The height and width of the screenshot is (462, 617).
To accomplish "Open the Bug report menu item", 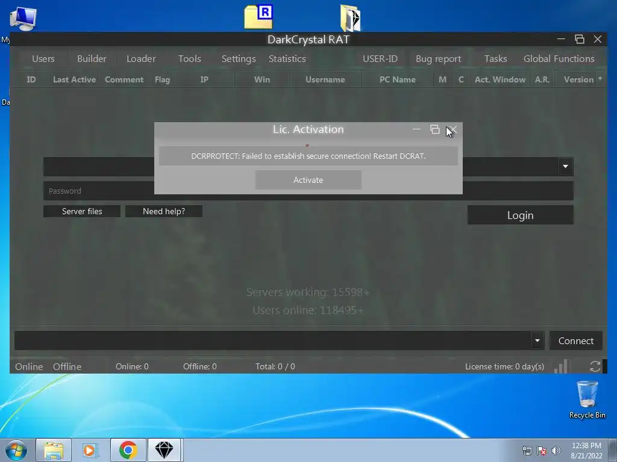I will click(x=439, y=59).
